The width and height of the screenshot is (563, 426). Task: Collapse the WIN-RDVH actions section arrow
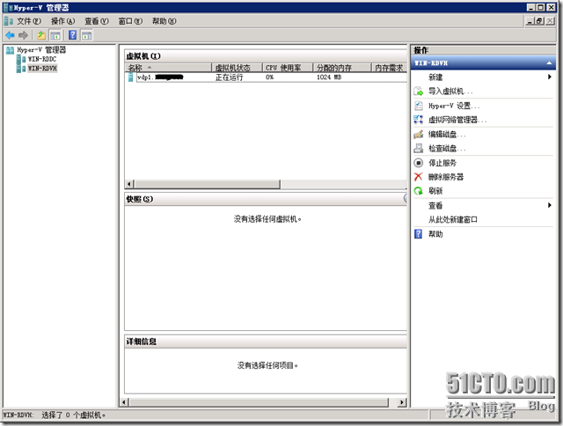(x=549, y=63)
